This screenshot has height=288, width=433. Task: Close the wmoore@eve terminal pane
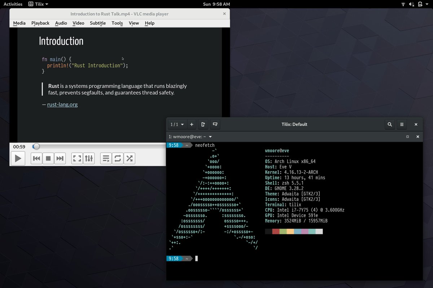(x=418, y=137)
